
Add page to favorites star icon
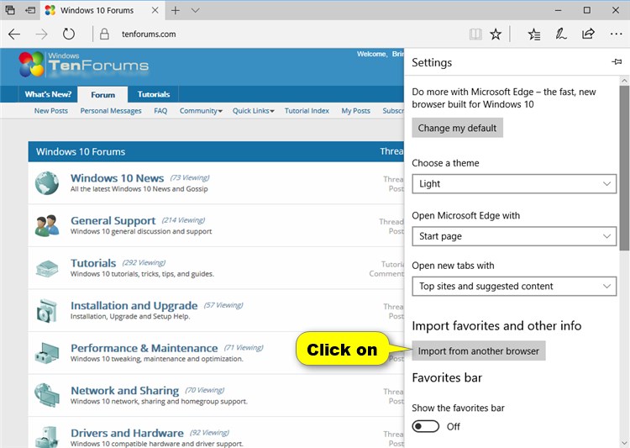coord(496,34)
